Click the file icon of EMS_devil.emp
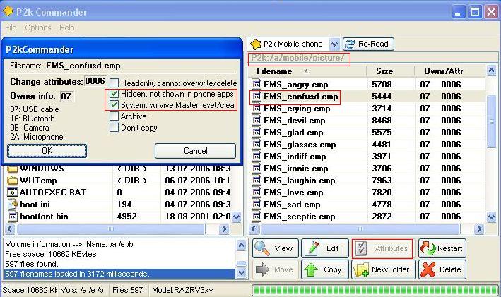Image resolution: width=501 pixels, height=297 pixels. tap(257, 121)
